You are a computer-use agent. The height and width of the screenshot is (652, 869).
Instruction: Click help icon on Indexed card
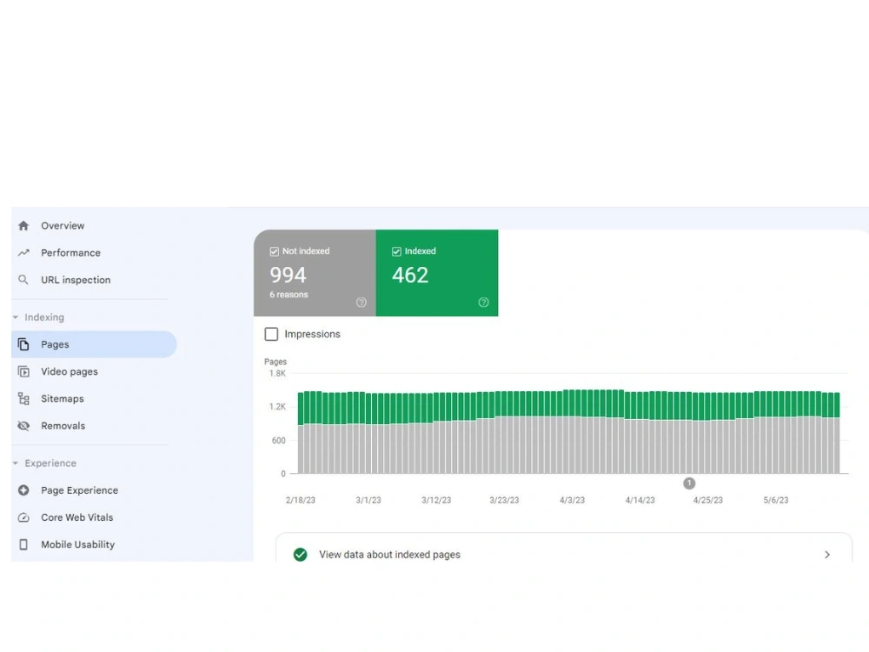tap(484, 303)
